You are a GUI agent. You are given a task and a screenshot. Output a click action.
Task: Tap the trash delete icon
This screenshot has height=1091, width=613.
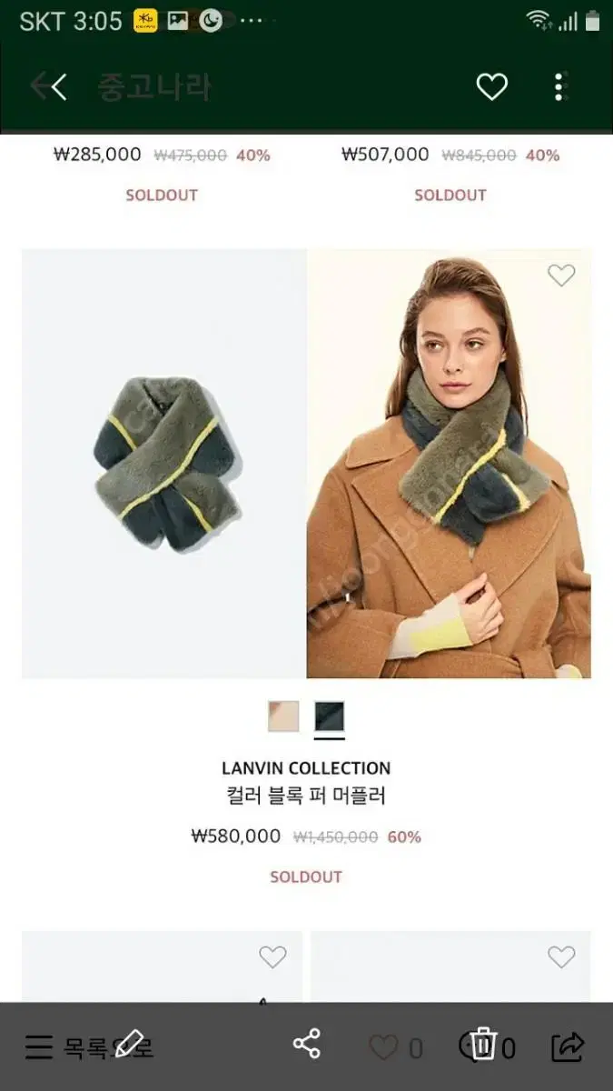pos(483,1045)
